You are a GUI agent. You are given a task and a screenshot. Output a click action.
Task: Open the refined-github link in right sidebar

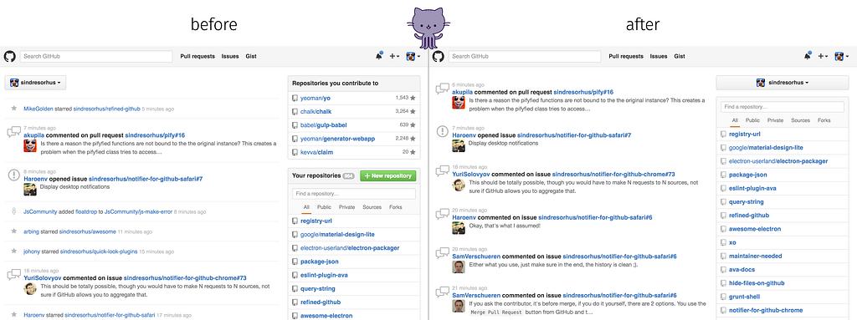748,216
